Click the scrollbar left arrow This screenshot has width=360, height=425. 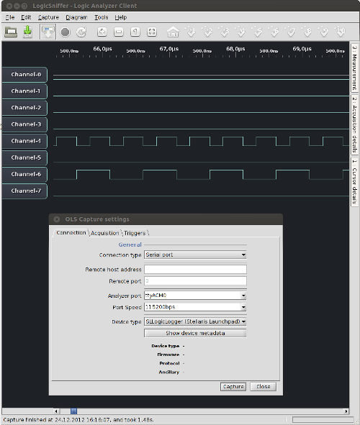click(x=56, y=411)
